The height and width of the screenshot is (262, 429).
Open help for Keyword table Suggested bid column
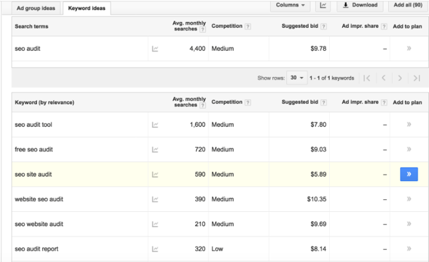pyautogui.click(x=323, y=103)
